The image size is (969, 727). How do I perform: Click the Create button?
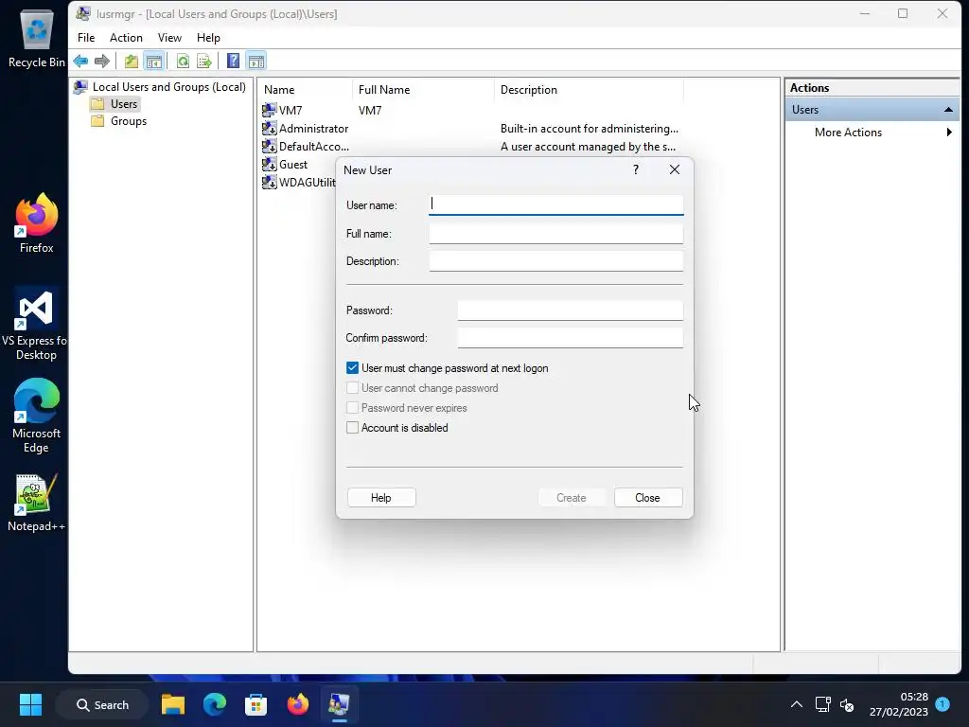pyautogui.click(x=571, y=498)
